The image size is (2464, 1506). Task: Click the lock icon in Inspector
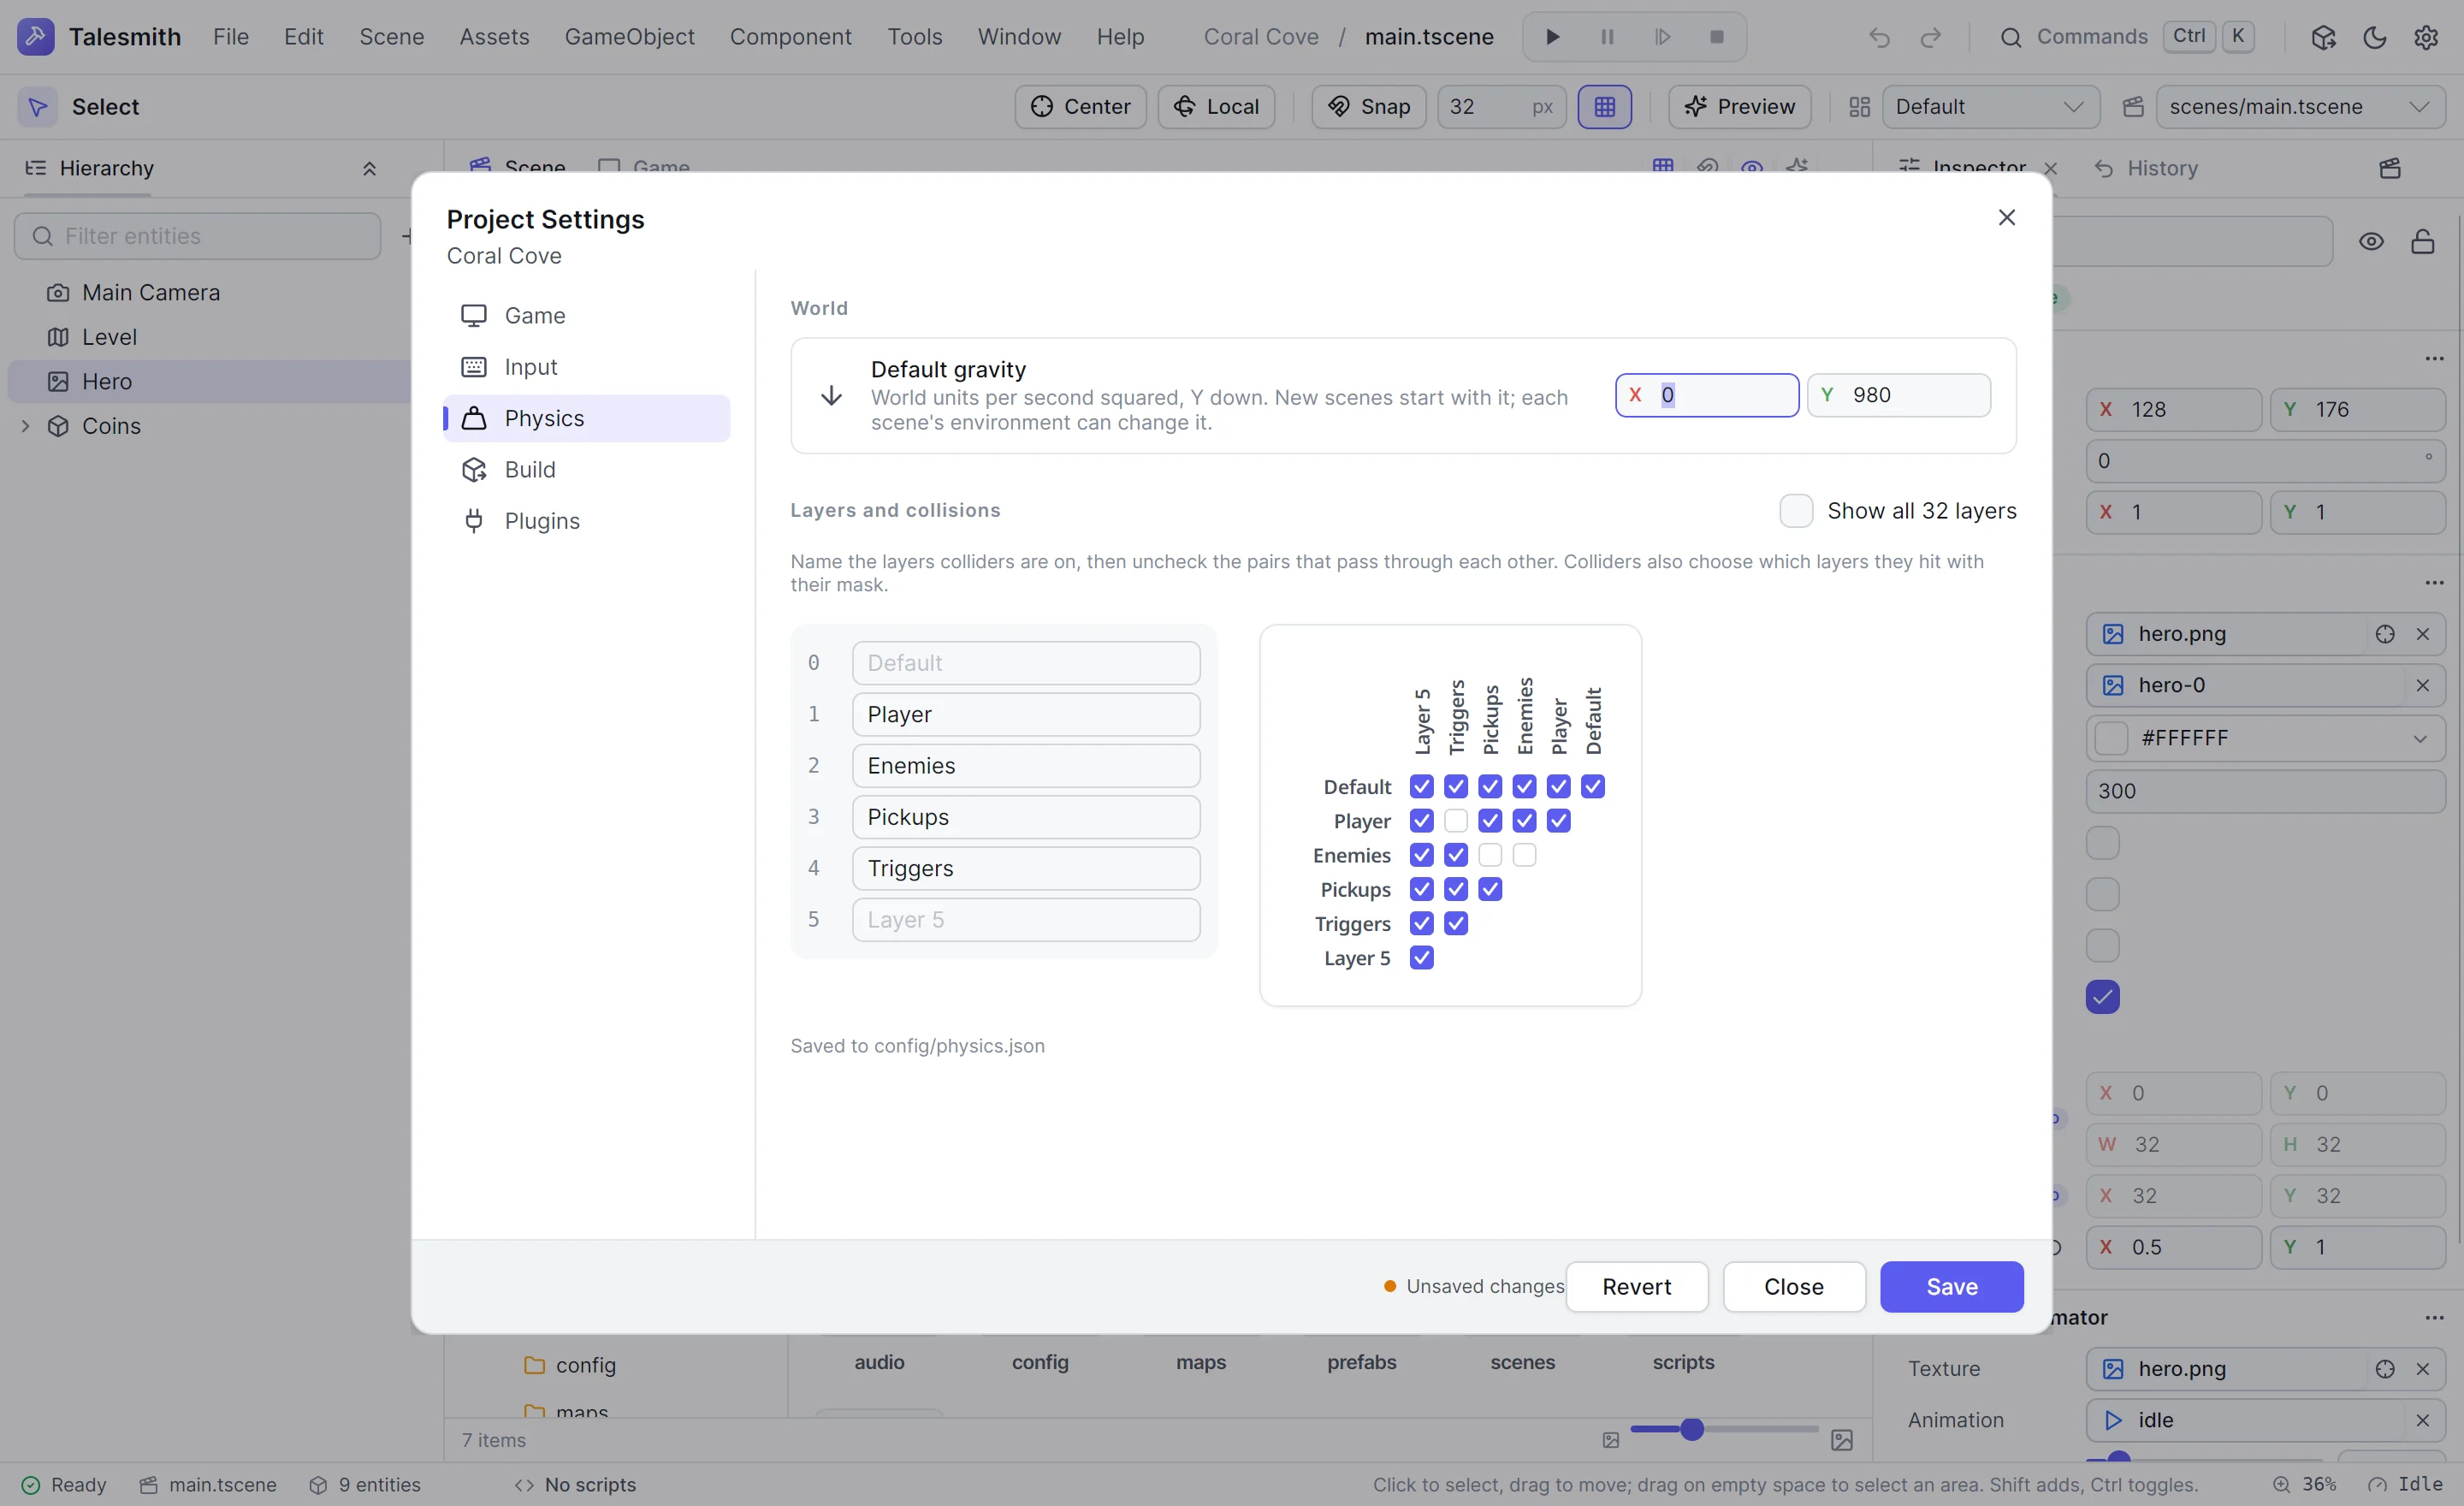(2423, 241)
